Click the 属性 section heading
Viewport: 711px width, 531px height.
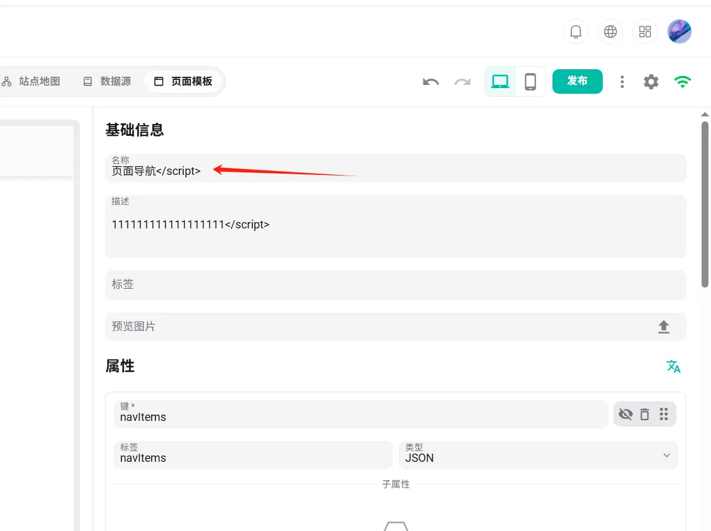click(x=120, y=366)
